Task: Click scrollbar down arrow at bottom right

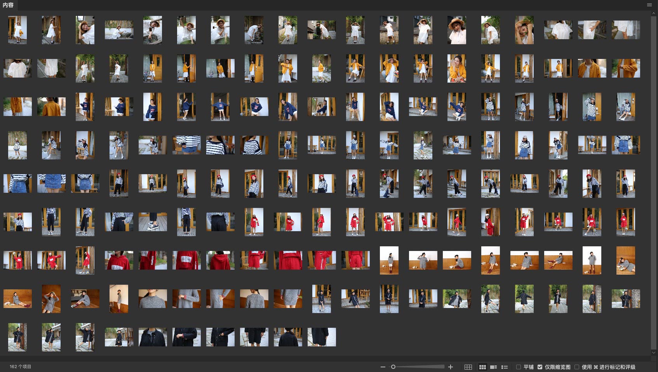Action: coord(654,353)
